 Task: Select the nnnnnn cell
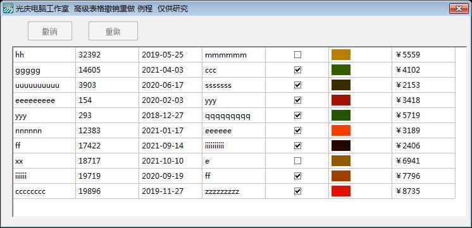[44, 130]
